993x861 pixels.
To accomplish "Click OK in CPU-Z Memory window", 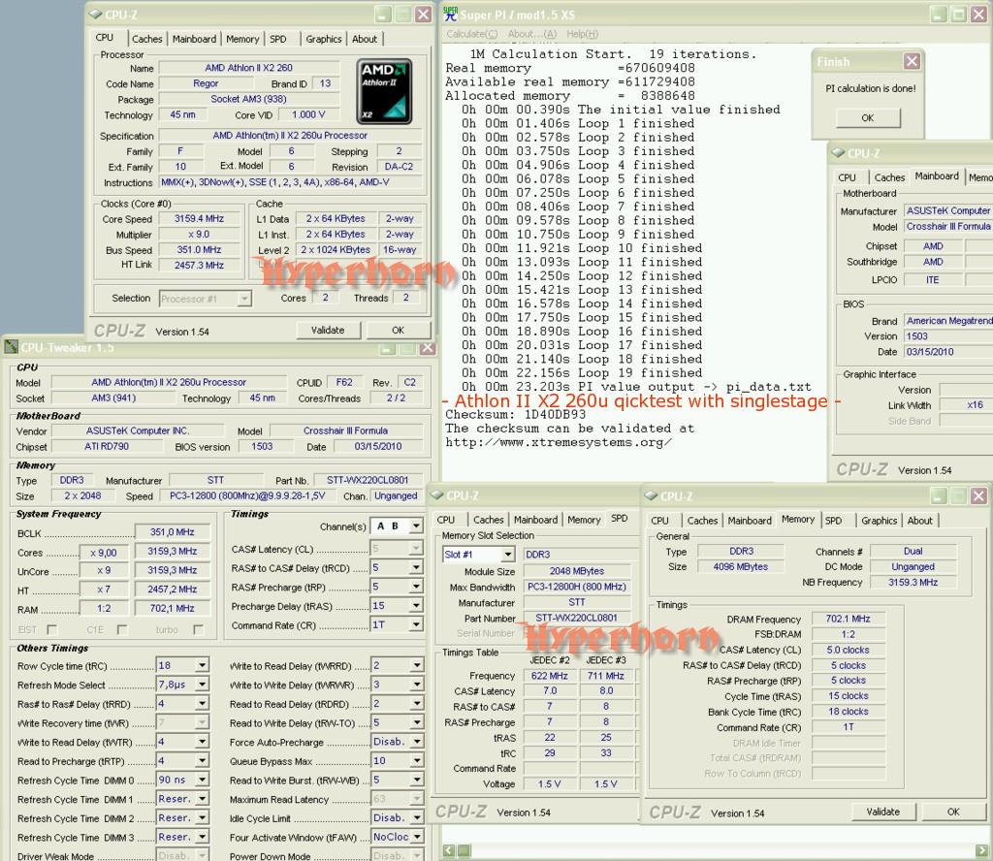I will (953, 812).
